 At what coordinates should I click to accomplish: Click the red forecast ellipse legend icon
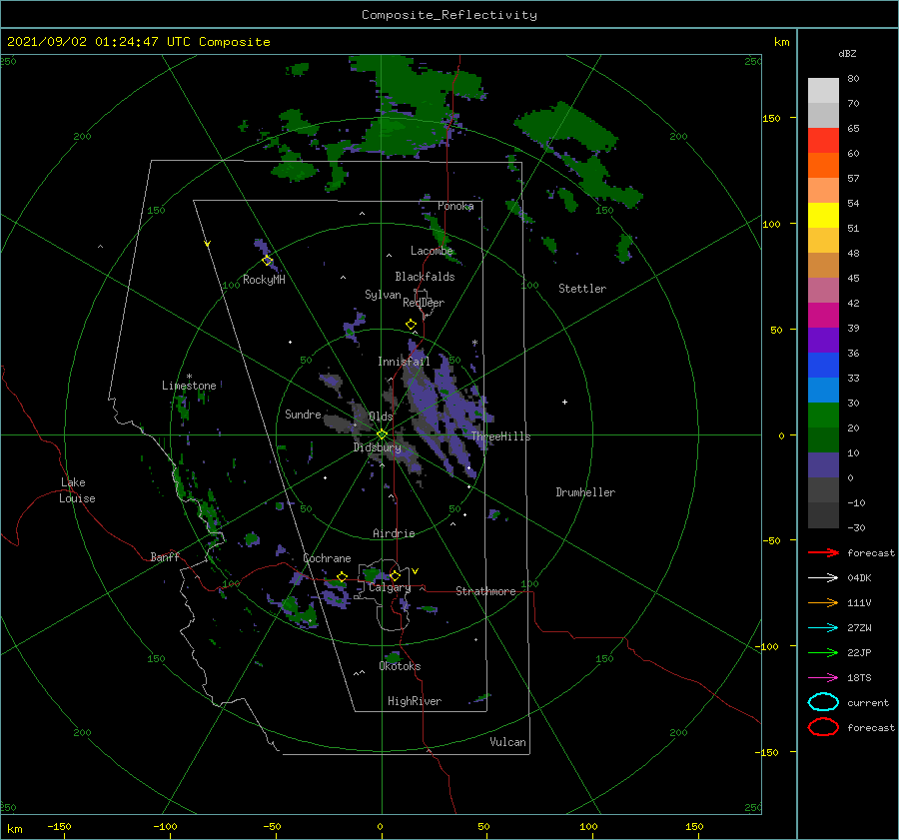[x=823, y=727]
